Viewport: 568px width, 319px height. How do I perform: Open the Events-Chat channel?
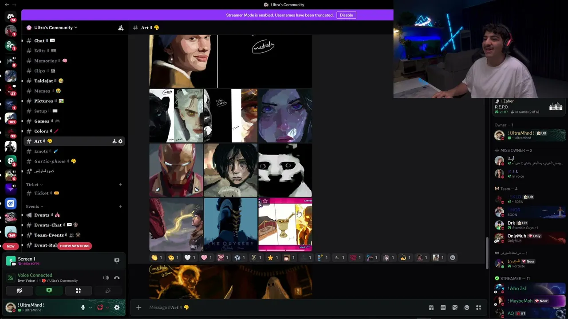(x=74, y=225)
